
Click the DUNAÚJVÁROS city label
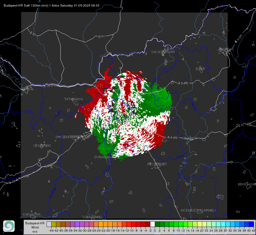click(106, 157)
